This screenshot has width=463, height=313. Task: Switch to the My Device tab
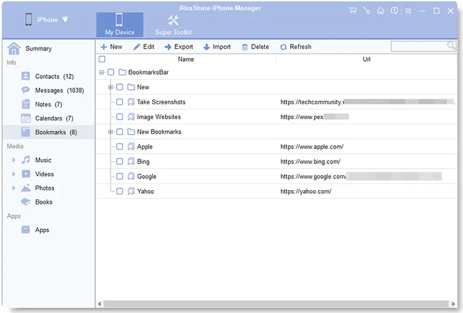(x=120, y=25)
